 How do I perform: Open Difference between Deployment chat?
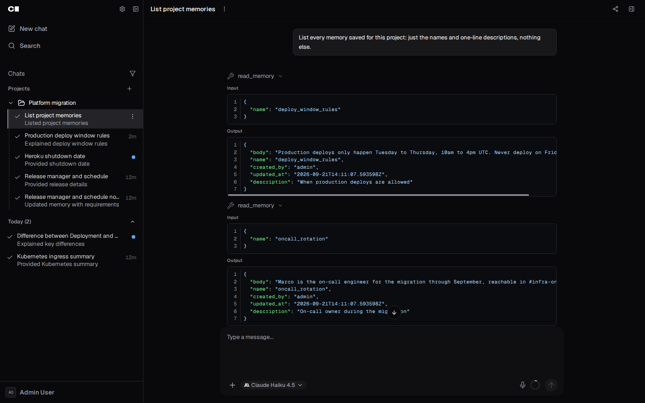point(72,240)
